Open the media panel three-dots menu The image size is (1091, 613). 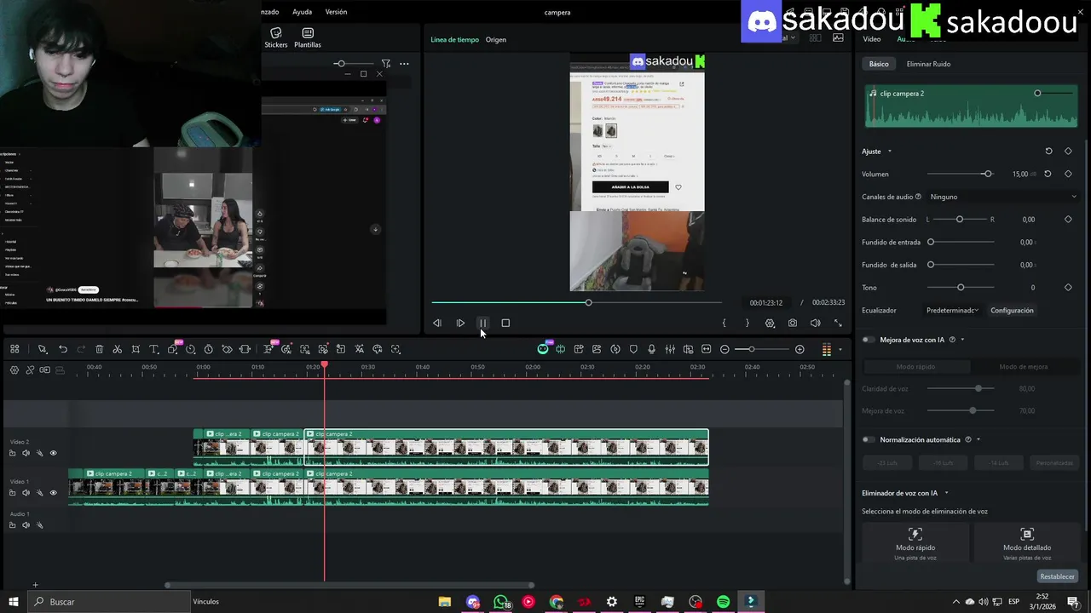click(404, 63)
